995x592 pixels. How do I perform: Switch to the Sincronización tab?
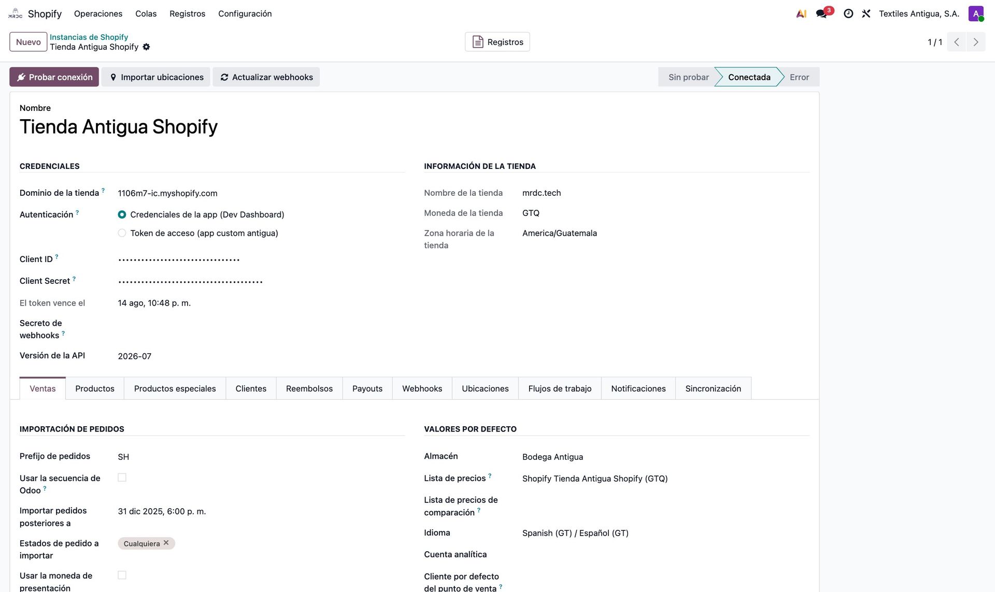713,388
